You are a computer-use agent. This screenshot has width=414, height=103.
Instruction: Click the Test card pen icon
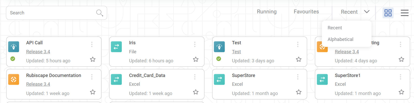(219, 47)
